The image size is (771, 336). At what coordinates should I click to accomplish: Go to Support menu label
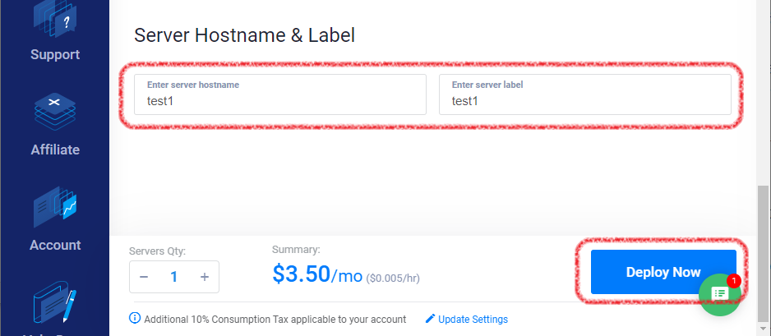(x=54, y=54)
